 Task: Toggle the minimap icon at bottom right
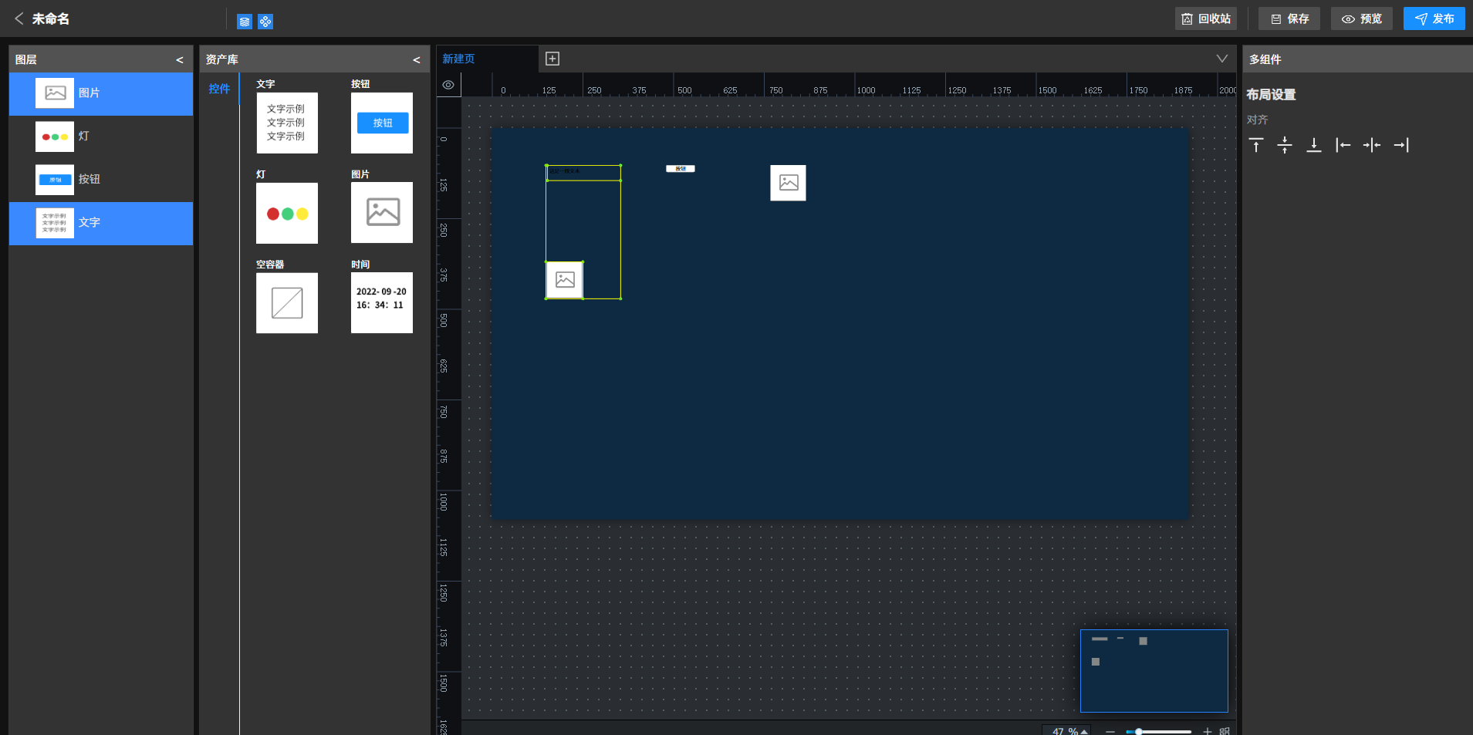point(1225,731)
